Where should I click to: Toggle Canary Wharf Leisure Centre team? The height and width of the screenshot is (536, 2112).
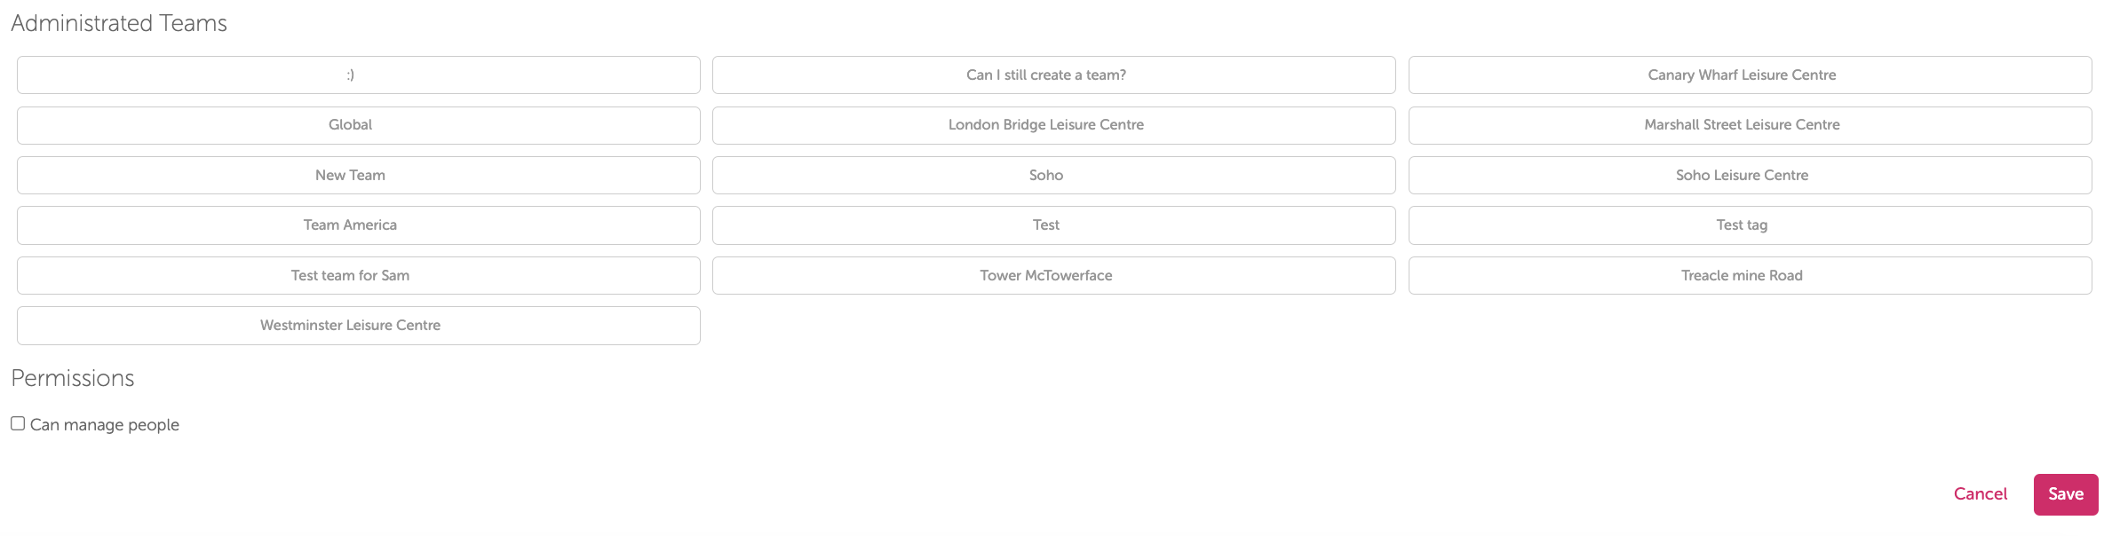[x=1750, y=75]
